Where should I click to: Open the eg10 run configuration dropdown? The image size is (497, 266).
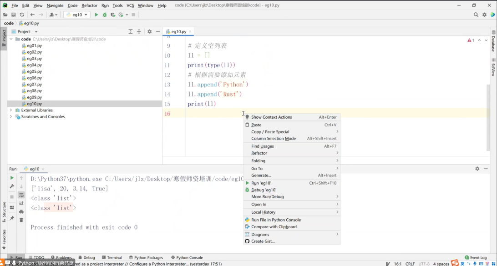click(77, 15)
